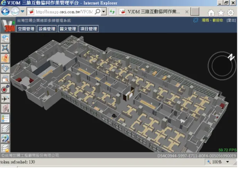Open the IE tools gear icon
This screenshot has width=238, height=169.
tap(230, 13)
